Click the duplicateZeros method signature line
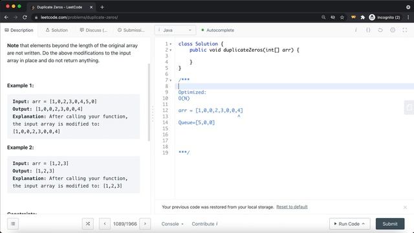 (245, 50)
